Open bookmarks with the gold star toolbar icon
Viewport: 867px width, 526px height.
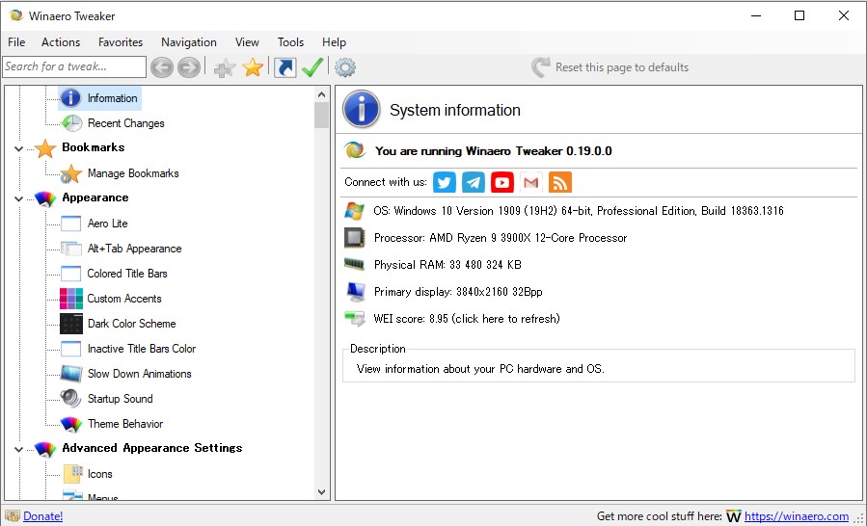point(253,67)
